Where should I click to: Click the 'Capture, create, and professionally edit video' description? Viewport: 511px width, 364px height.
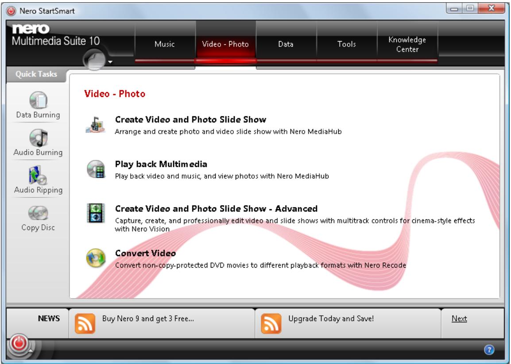tap(294, 225)
